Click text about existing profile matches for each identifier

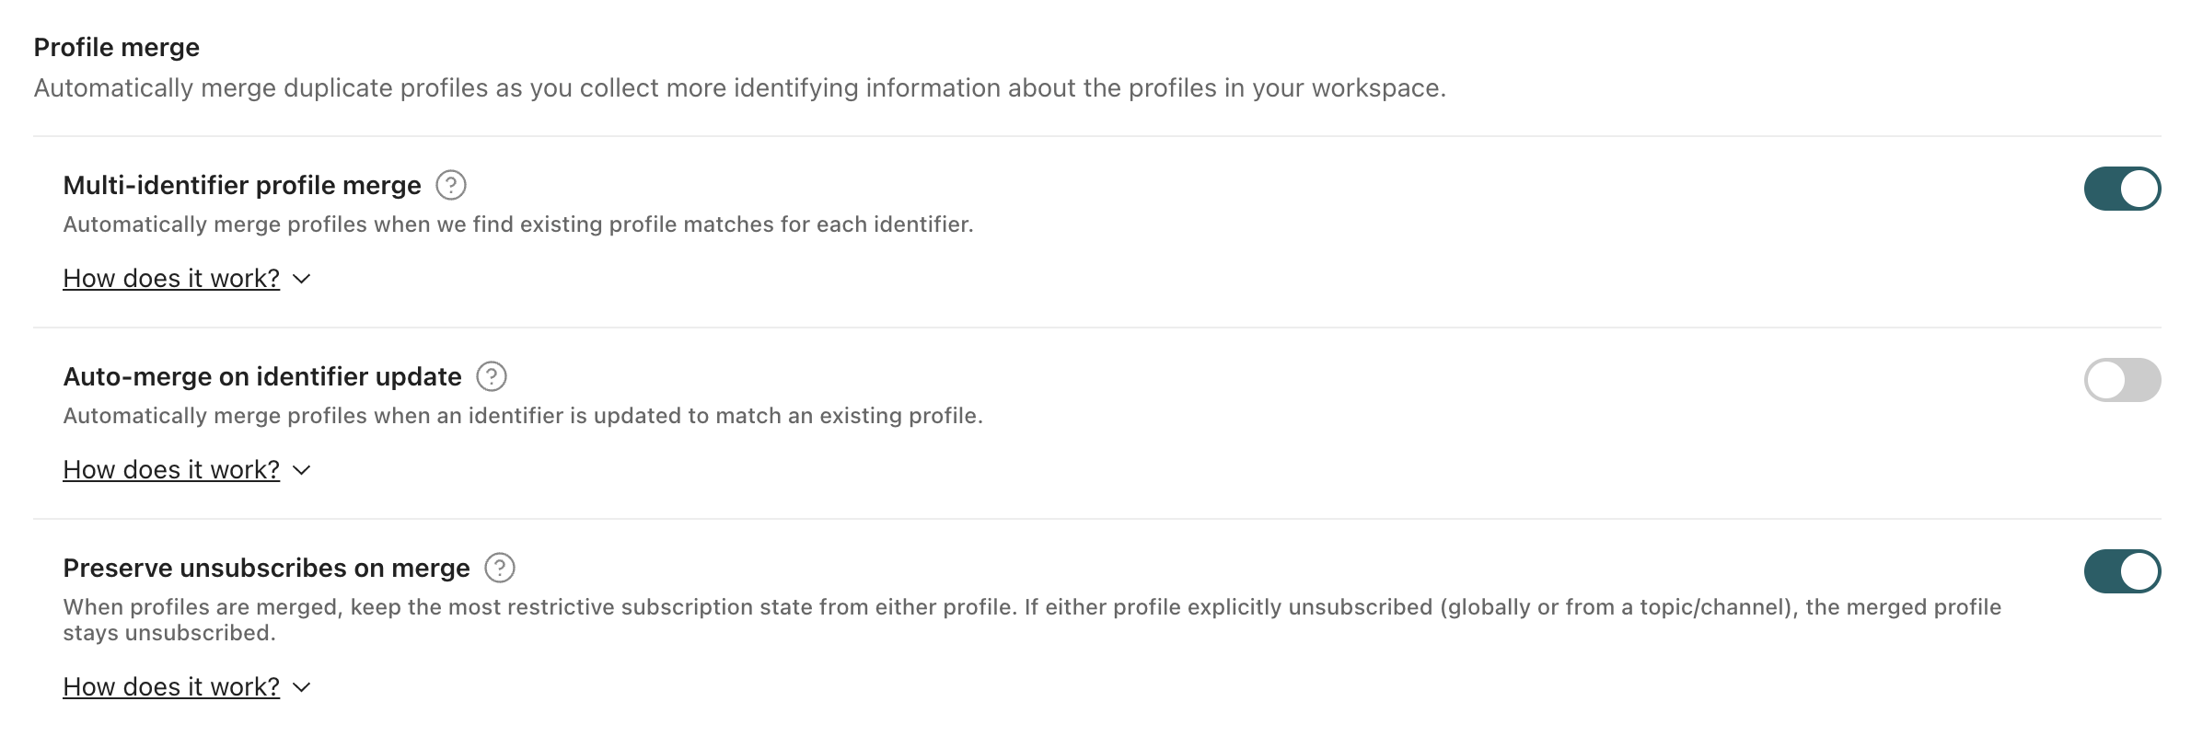point(518,224)
